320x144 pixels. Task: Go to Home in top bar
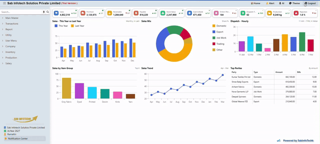256,3
